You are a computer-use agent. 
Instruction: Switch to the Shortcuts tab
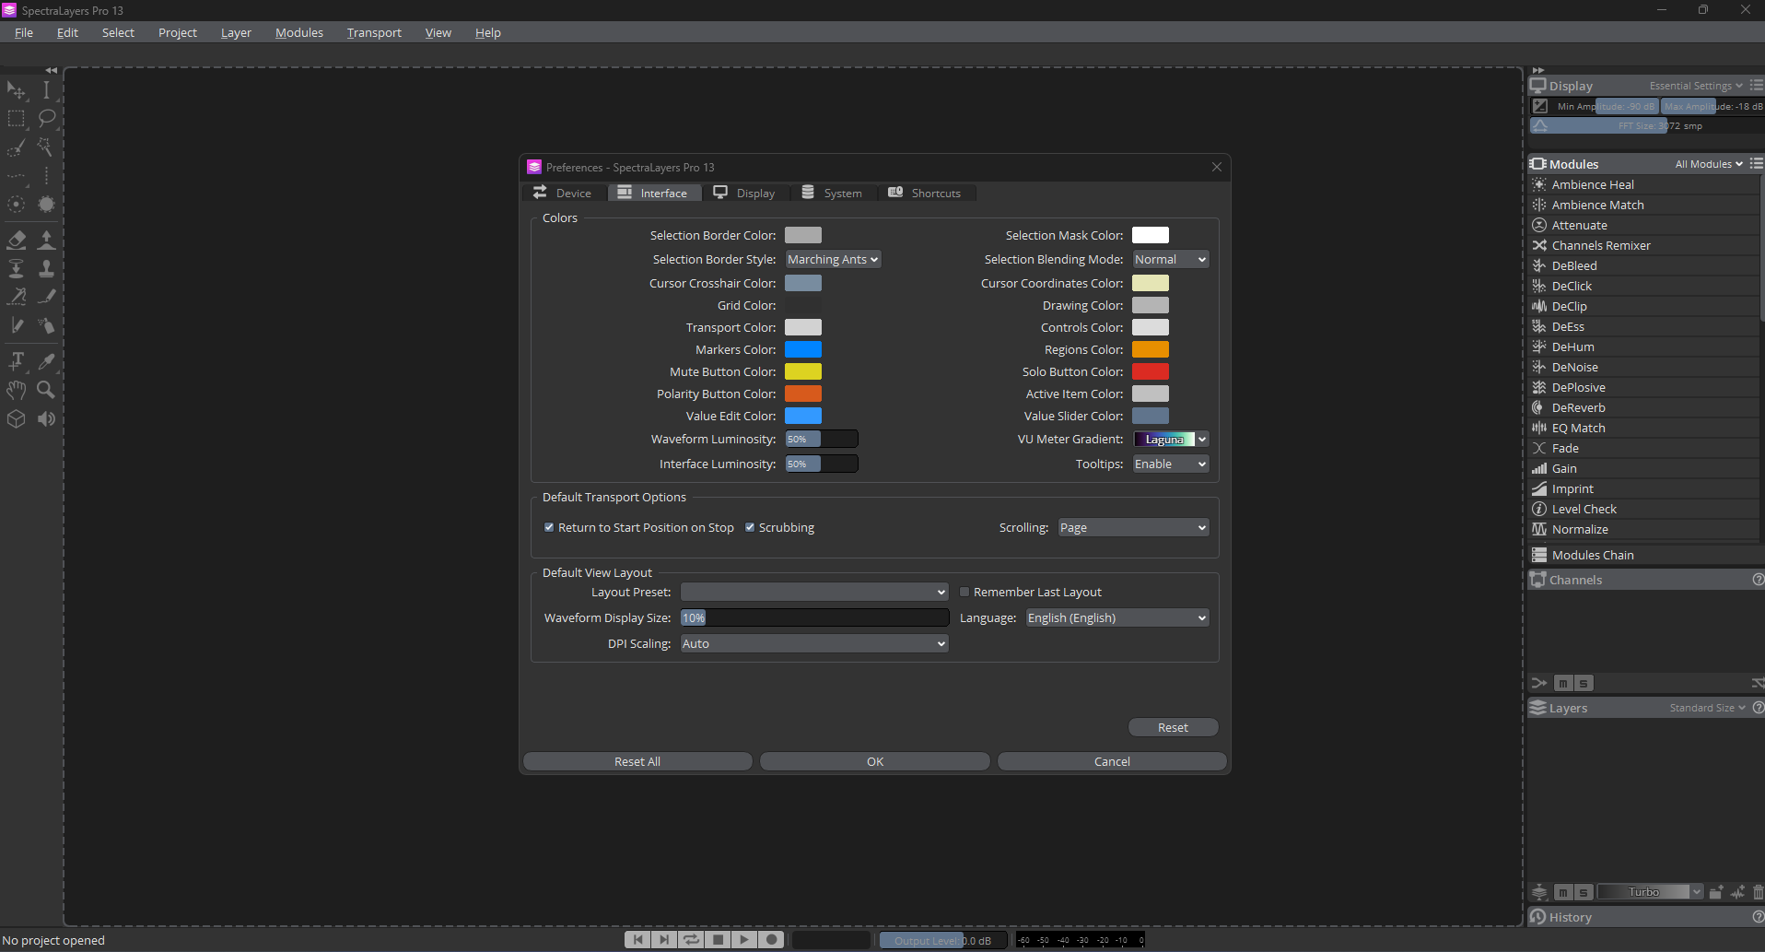926,194
